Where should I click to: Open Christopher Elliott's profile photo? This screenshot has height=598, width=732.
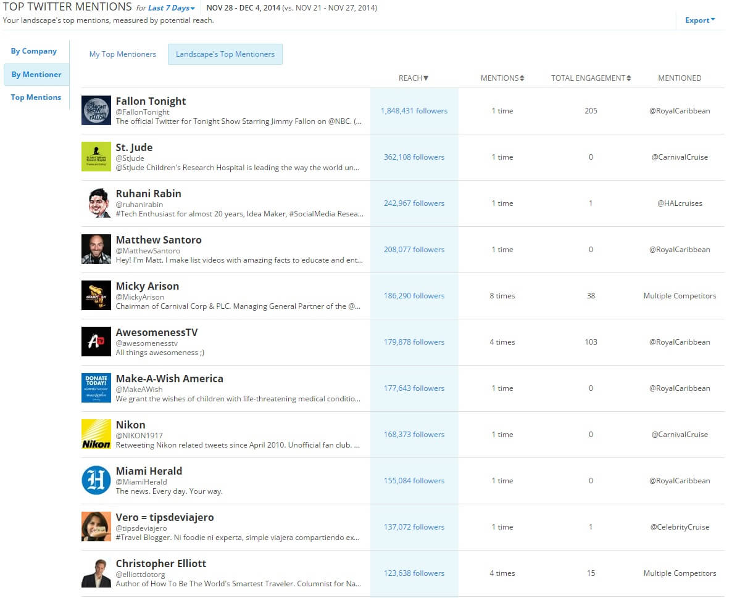96,572
